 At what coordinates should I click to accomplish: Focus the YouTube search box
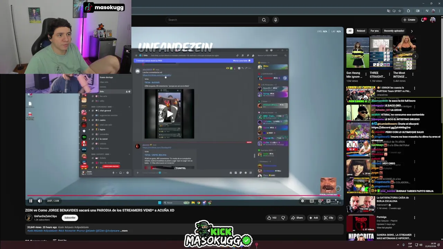click(x=212, y=20)
